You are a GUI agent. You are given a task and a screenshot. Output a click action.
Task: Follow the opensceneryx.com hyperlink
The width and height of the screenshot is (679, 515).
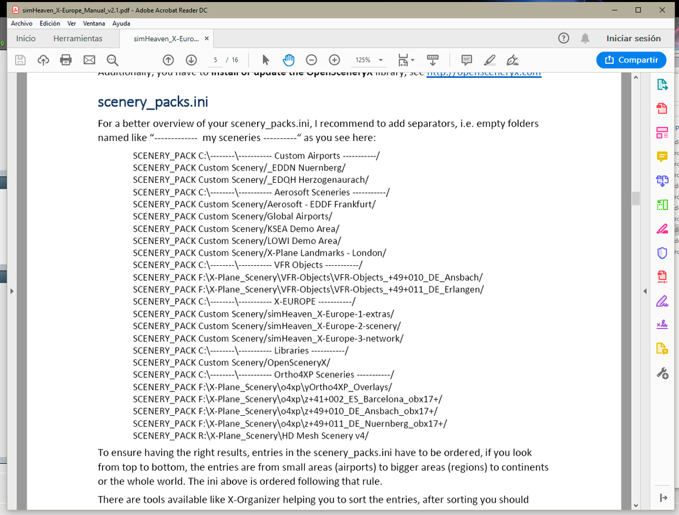point(484,73)
